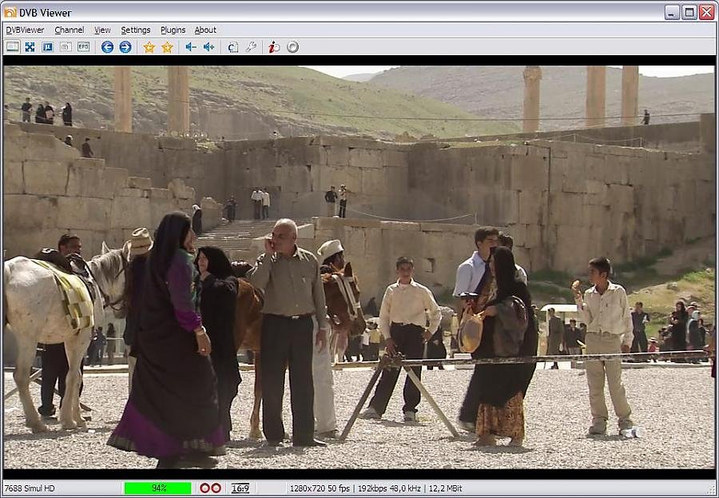The width and height of the screenshot is (719, 498).
Task: Go to next channel with right arrow
Action: [x=125, y=47]
